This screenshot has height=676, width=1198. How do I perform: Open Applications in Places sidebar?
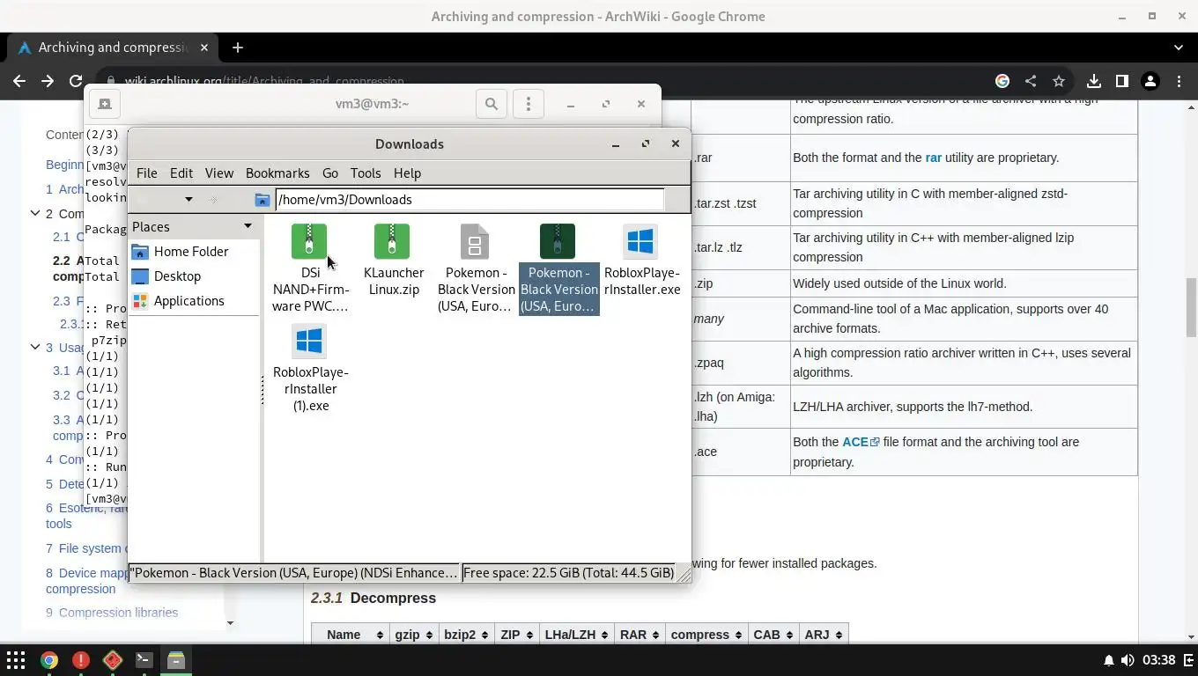tap(189, 301)
